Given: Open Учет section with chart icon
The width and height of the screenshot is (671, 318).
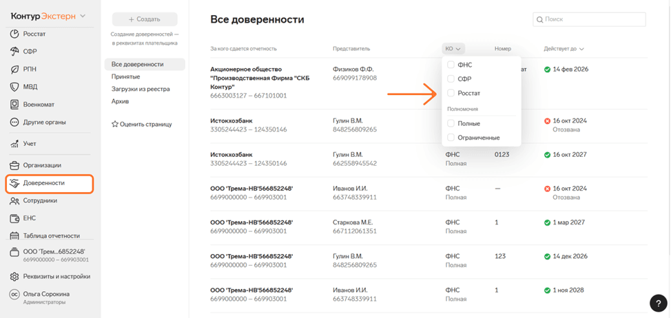Looking at the screenshot, I should [x=29, y=144].
